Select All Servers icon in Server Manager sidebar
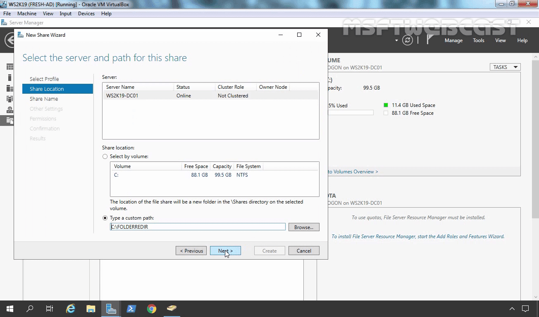Viewport: 539px width, 317px height. pyautogui.click(x=10, y=88)
